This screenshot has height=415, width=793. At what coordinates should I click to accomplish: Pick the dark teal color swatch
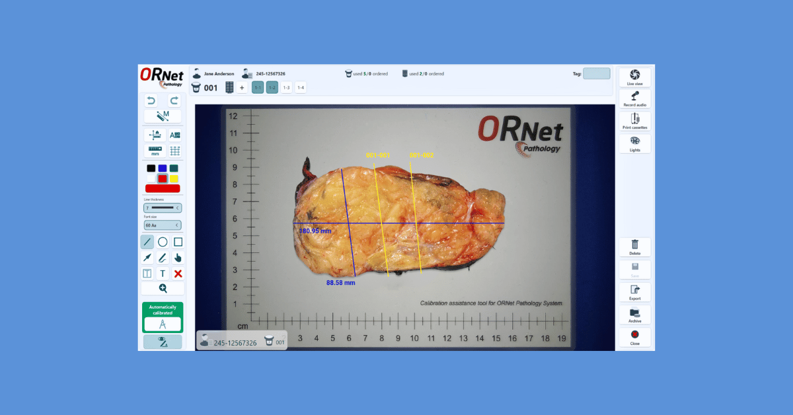point(174,169)
